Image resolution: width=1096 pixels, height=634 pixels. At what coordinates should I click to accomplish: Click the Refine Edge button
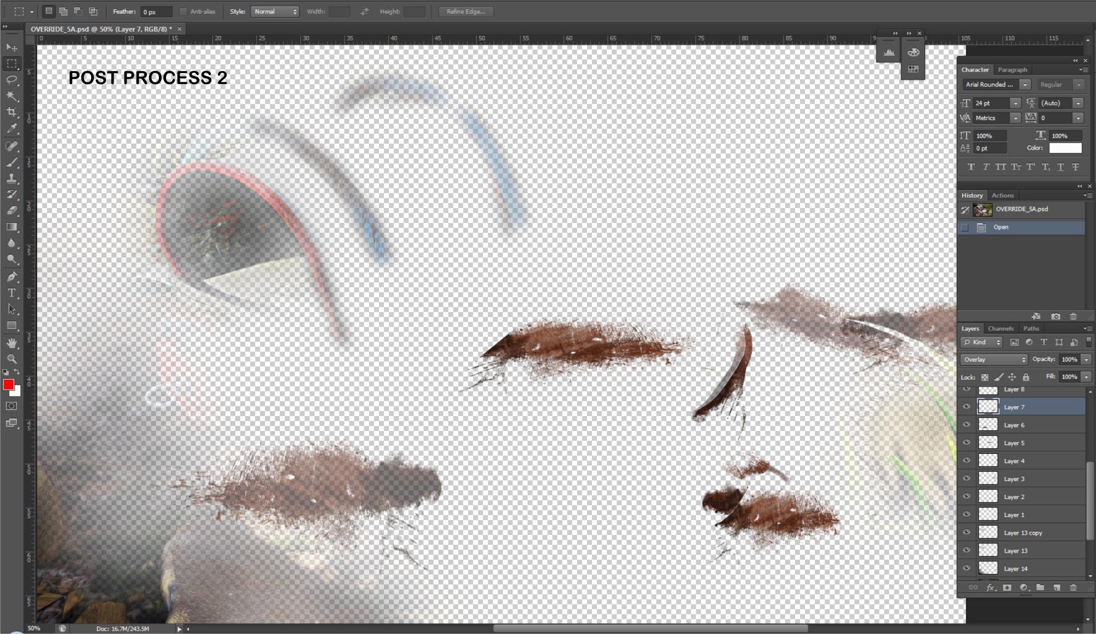pos(466,11)
